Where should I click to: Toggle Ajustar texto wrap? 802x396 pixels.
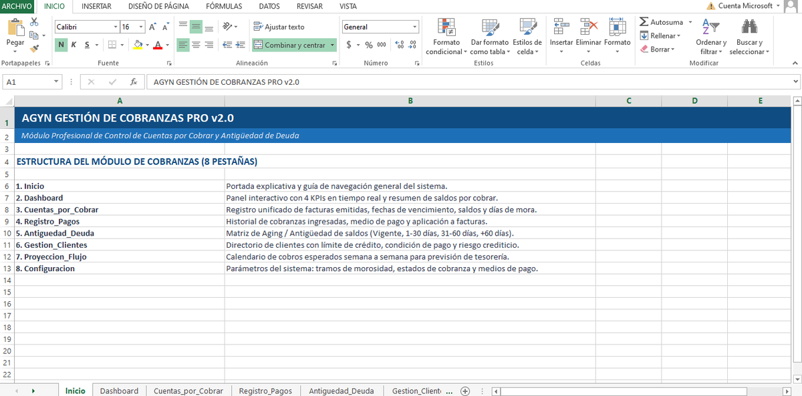[x=279, y=27]
